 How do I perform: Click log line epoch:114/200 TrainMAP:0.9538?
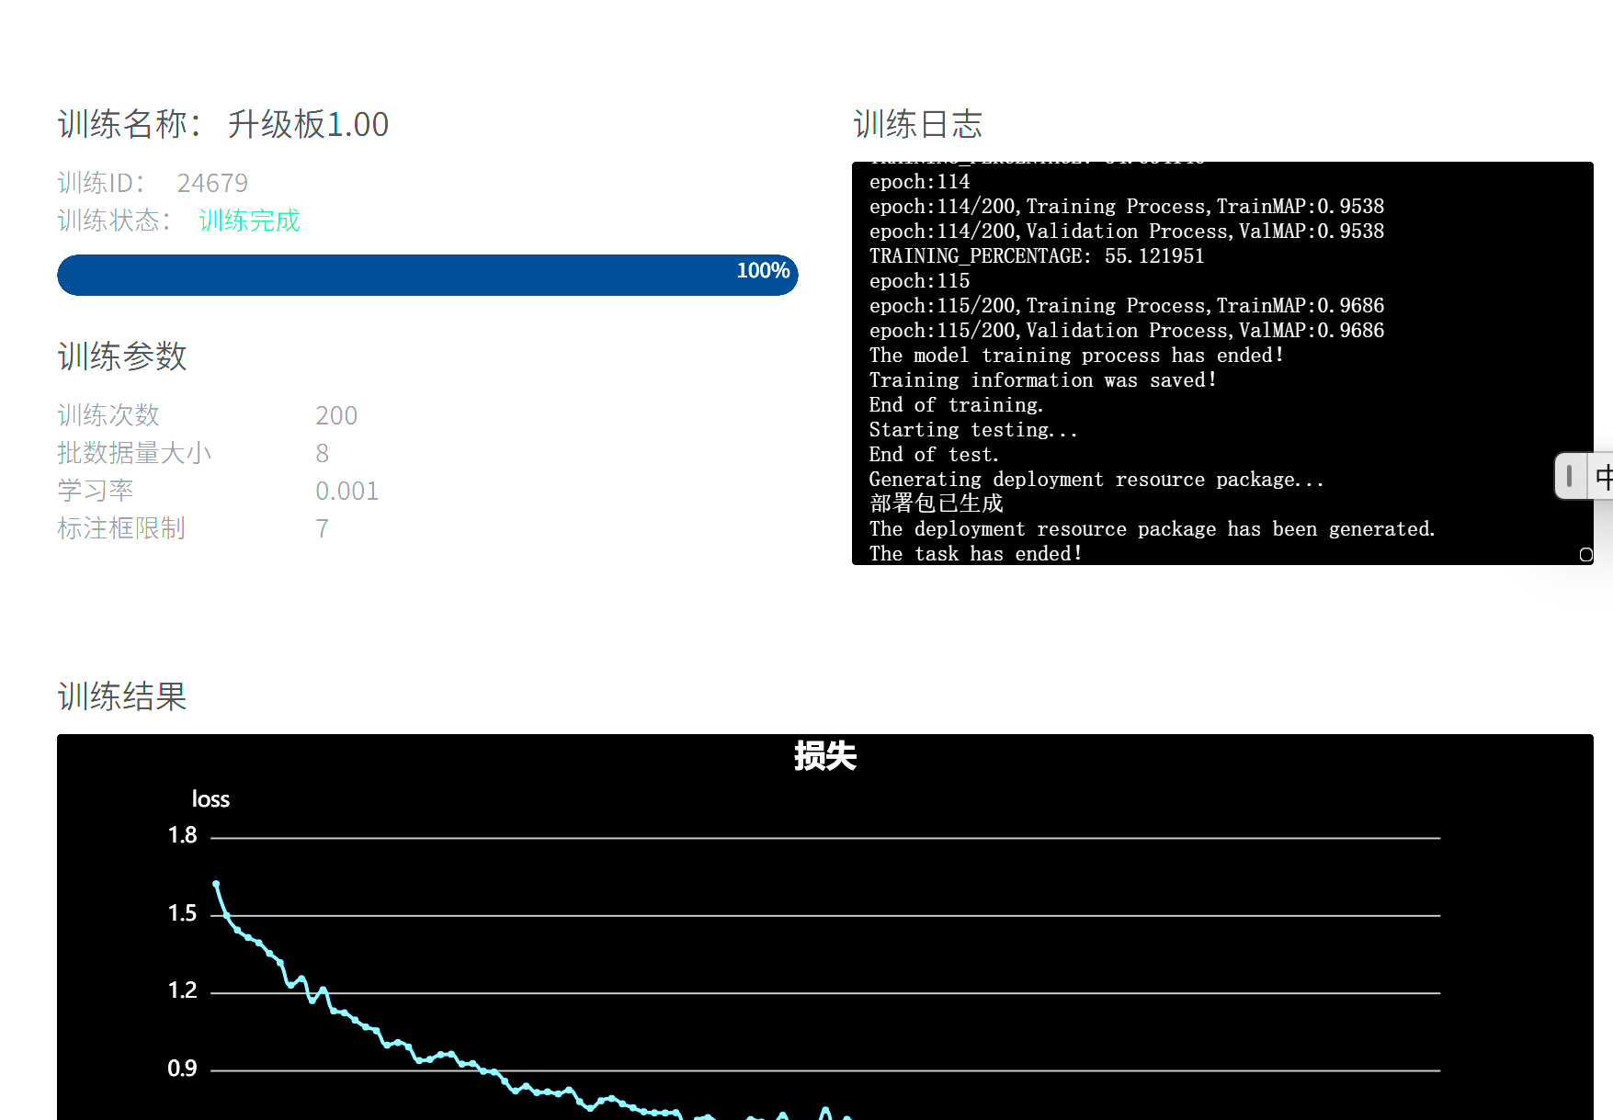tap(1127, 207)
